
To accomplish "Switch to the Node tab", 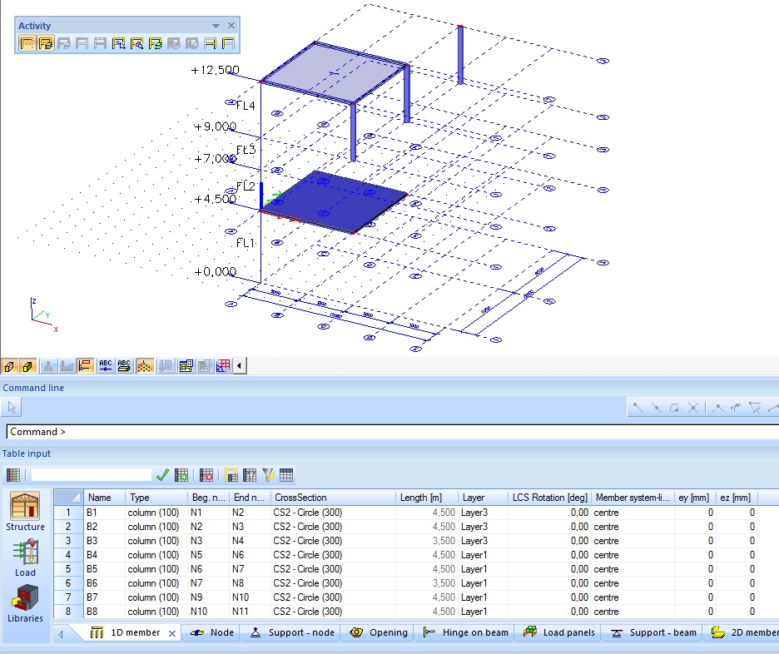I will 212,632.
